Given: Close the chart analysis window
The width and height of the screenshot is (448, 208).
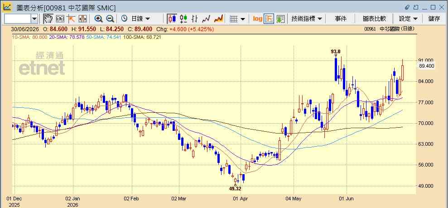Looking at the screenshot, I should [x=441, y=7].
